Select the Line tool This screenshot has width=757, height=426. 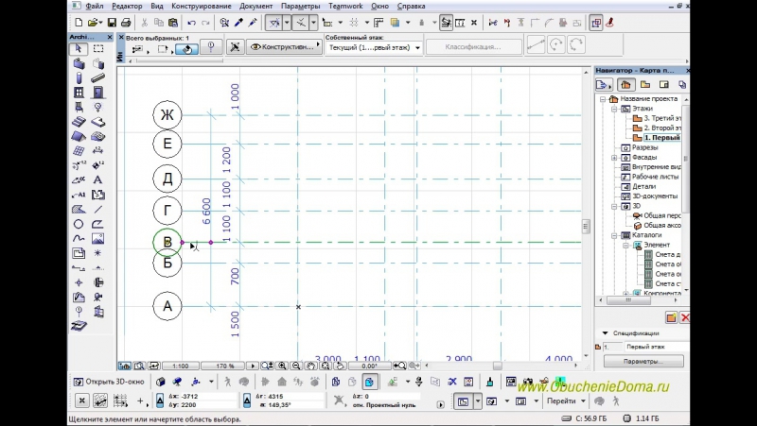coord(98,210)
